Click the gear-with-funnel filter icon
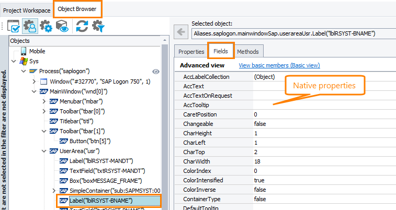The image size is (396, 210). click(98, 26)
